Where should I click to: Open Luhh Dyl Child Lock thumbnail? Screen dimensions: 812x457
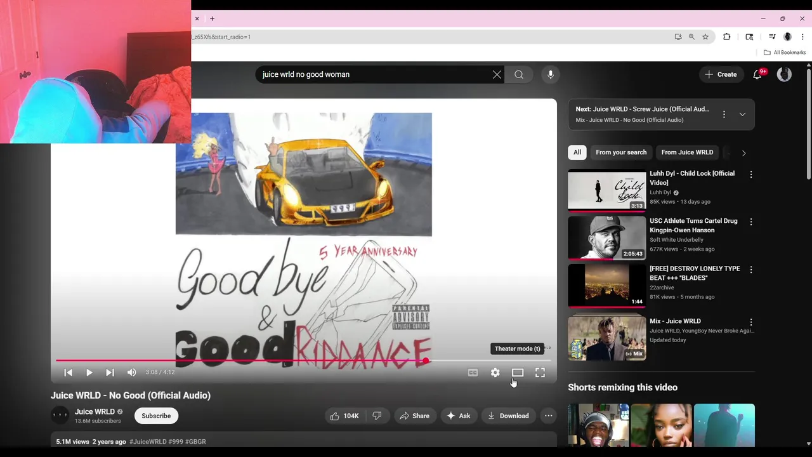pos(607,190)
